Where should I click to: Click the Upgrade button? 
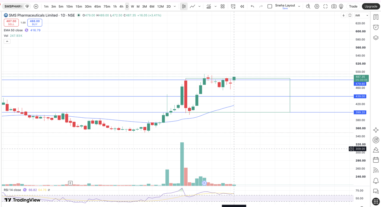[x=371, y=6]
